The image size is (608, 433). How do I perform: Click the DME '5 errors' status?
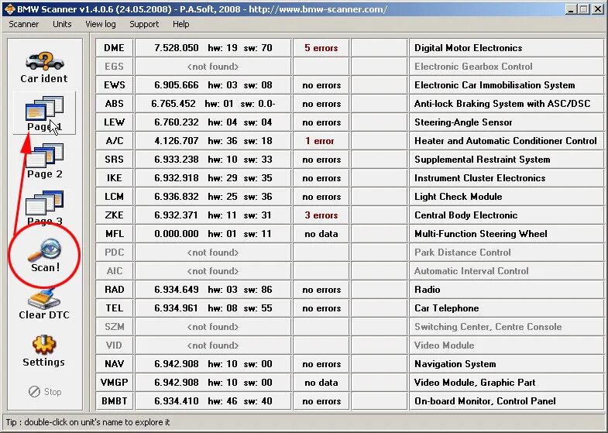[x=321, y=48]
